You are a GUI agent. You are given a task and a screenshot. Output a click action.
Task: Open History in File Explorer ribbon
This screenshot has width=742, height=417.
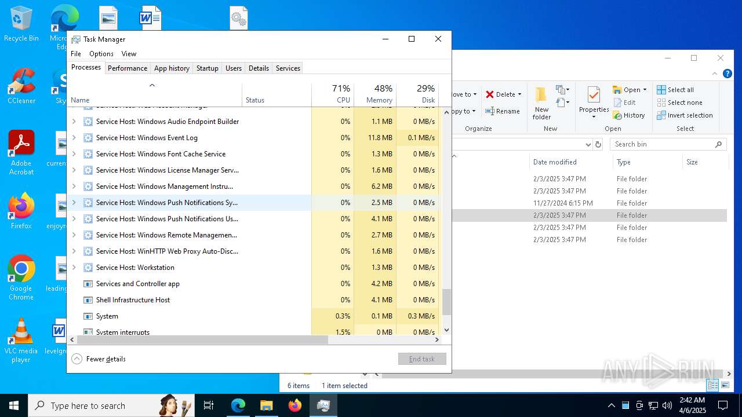(629, 115)
